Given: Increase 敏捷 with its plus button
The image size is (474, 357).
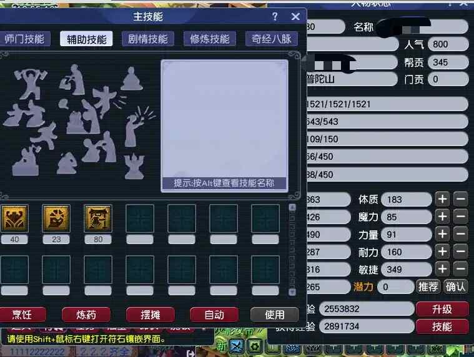Looking at the screenshot, I should [x=442, y=269].
